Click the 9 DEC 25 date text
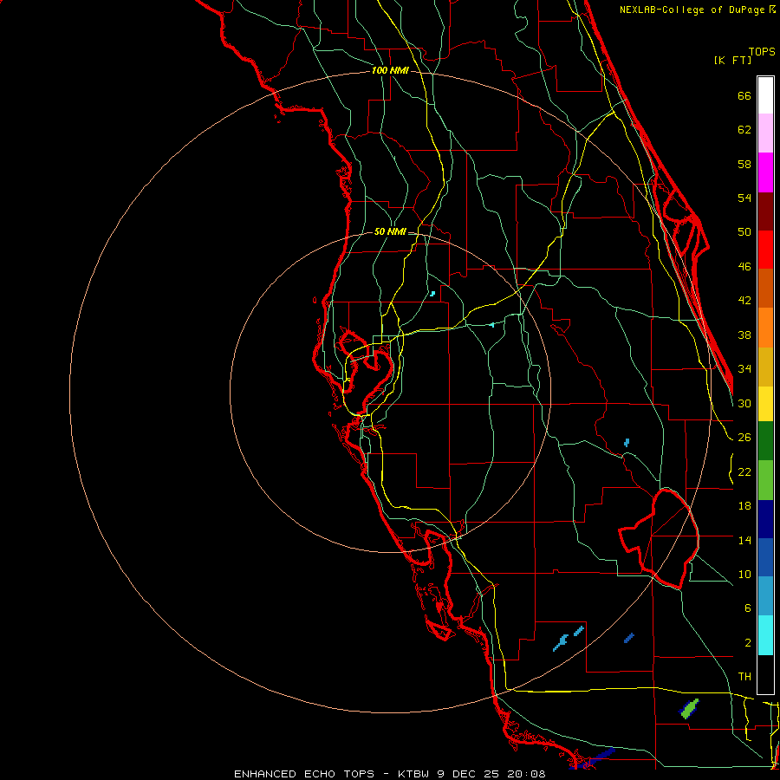Viewport: 780px width, 780px height. [x=470, y=774]
